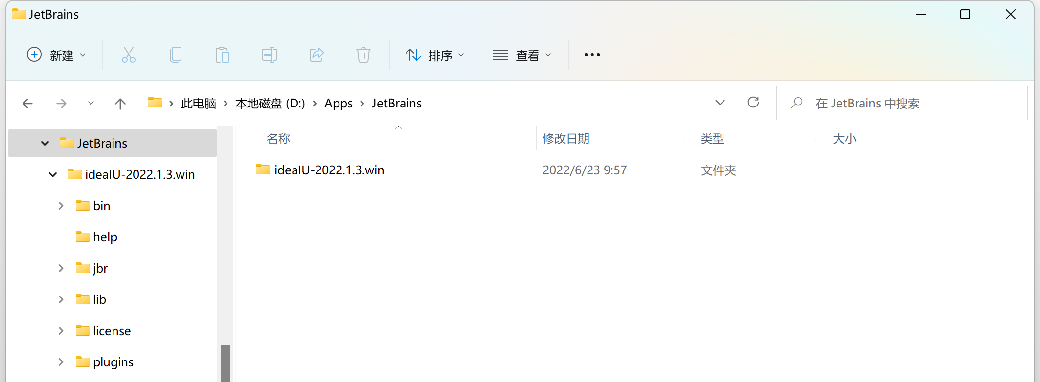The height and width of the screenshot is (382, 1040).
Task: Close the JetBrains window
Action: point(1011,15)
